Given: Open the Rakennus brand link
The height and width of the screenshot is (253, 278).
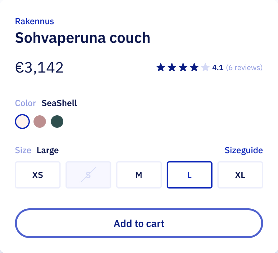Looking at the screenshot, I should point(34,21).
